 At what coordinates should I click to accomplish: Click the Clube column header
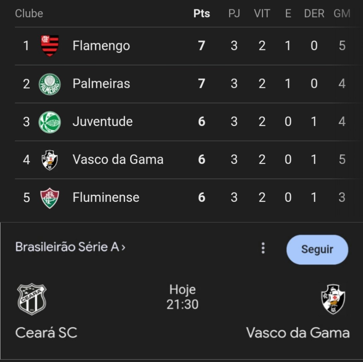(x=29, y=14)
